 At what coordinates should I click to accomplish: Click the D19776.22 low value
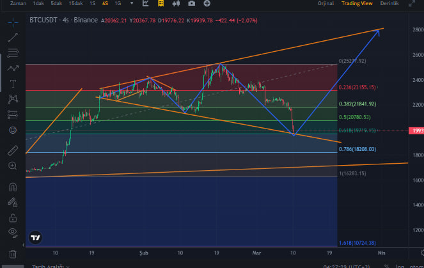pos(171,20)
